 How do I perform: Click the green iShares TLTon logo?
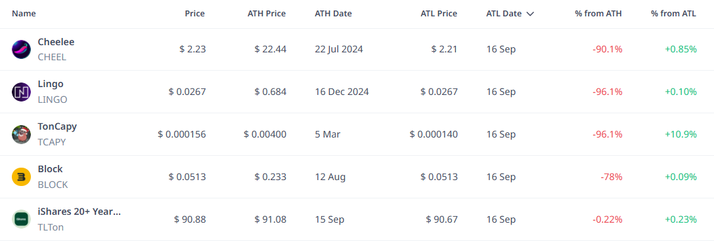pyautogui.click(x=21, y=219)
